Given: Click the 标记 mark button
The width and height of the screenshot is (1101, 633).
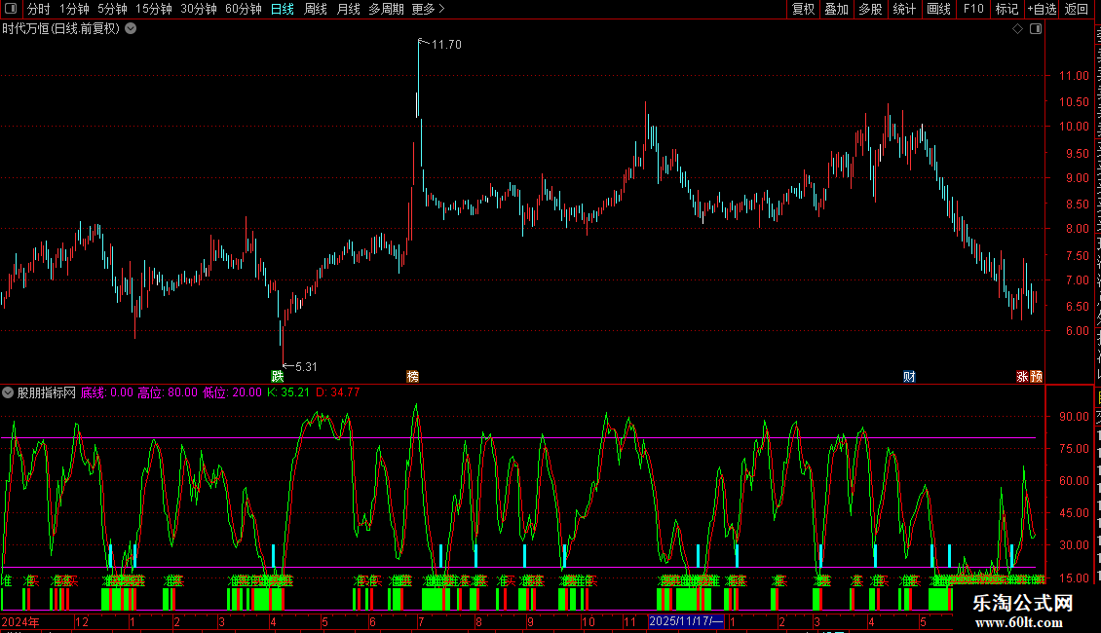Looking at the screenshot, I should [1006, 9].
